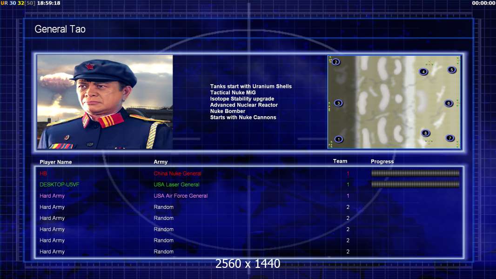Click the 00:00:00 timer at top right
Viewport: 496px width, 279px height.
coord(483,3)
